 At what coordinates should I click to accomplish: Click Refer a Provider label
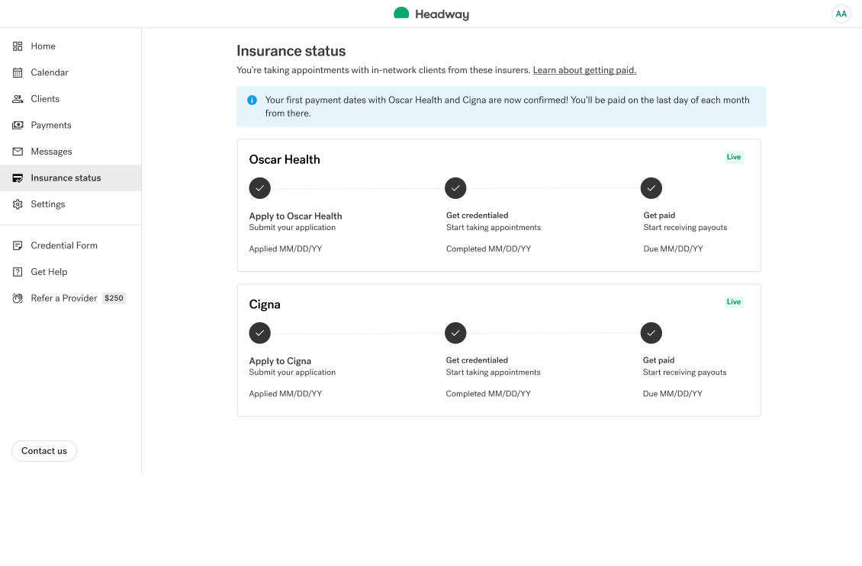pyautogui.click(x=64, y=298)
